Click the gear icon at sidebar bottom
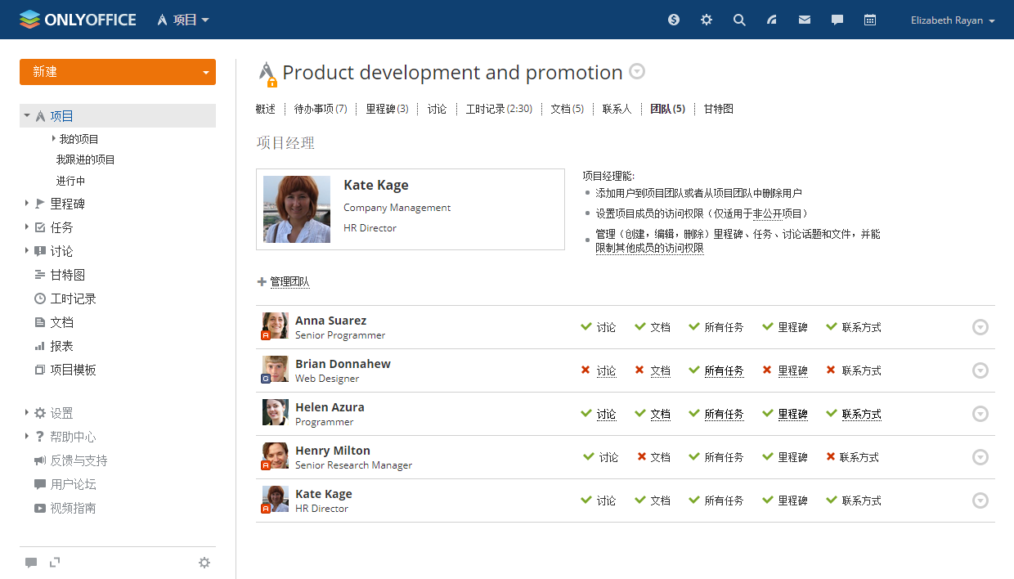1014x579 pixels. coord(204,563)
